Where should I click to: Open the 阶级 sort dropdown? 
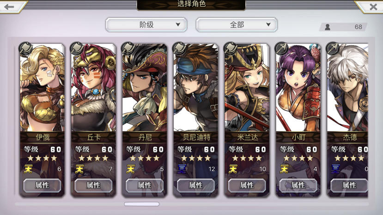click(146, 24)
